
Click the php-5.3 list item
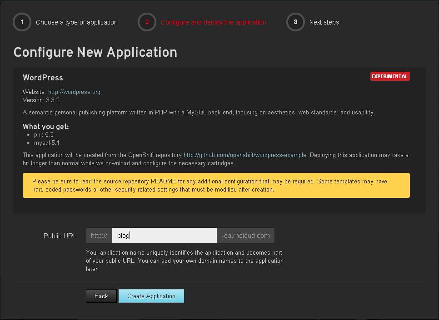coord(44,134)
